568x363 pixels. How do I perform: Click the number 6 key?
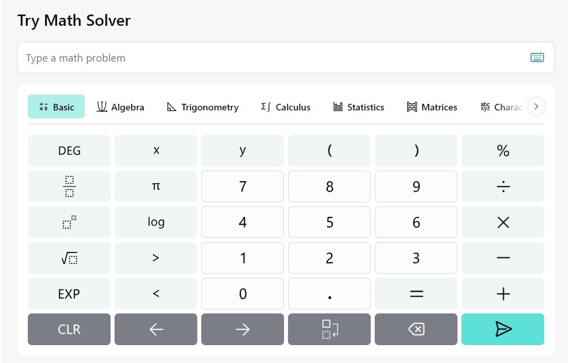coord(416,222)
